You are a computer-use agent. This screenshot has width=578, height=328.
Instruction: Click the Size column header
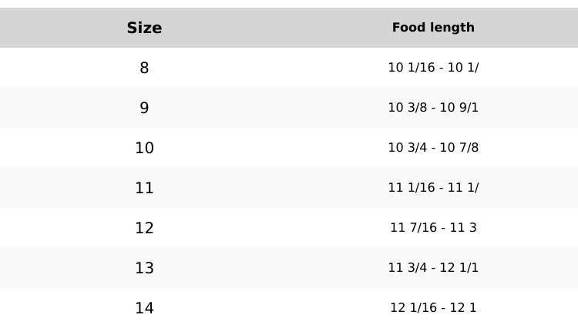click(x=144, y=28)
